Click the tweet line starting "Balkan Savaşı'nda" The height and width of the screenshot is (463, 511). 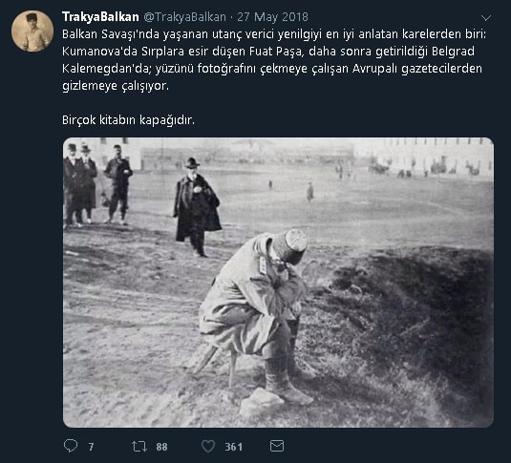(274, 34)
